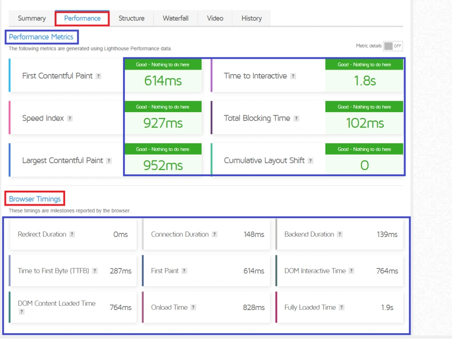Click the Speed Index label
Viewport: 452px width, 339px height.
pyautogui.click(x=43, y=118)
